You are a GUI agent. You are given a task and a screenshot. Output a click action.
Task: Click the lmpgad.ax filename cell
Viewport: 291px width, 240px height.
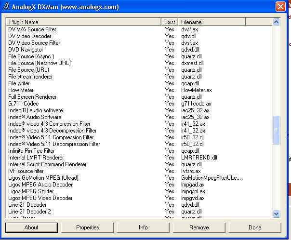(x=193, y=185)
